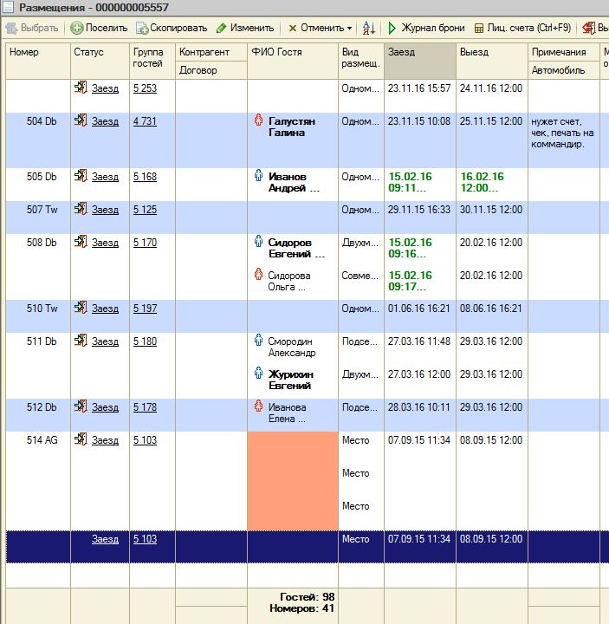
Task: Click the female guest icon next to Галустян Галина
Action: (258, 120)
